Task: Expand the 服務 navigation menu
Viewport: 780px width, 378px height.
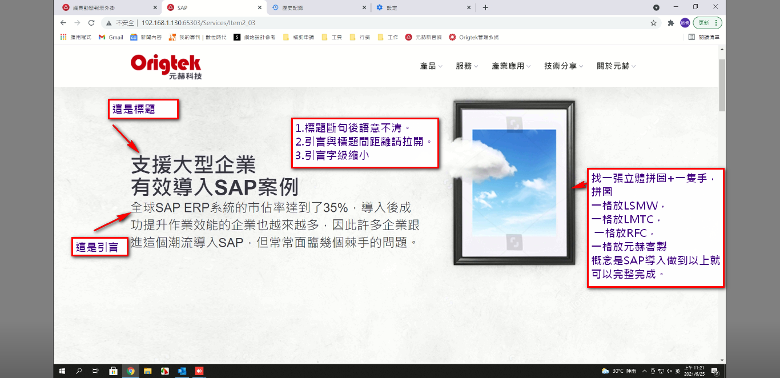Action: point(467,66)
